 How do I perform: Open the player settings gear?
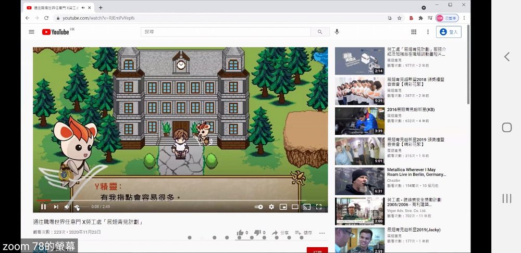tap(271, 207)
